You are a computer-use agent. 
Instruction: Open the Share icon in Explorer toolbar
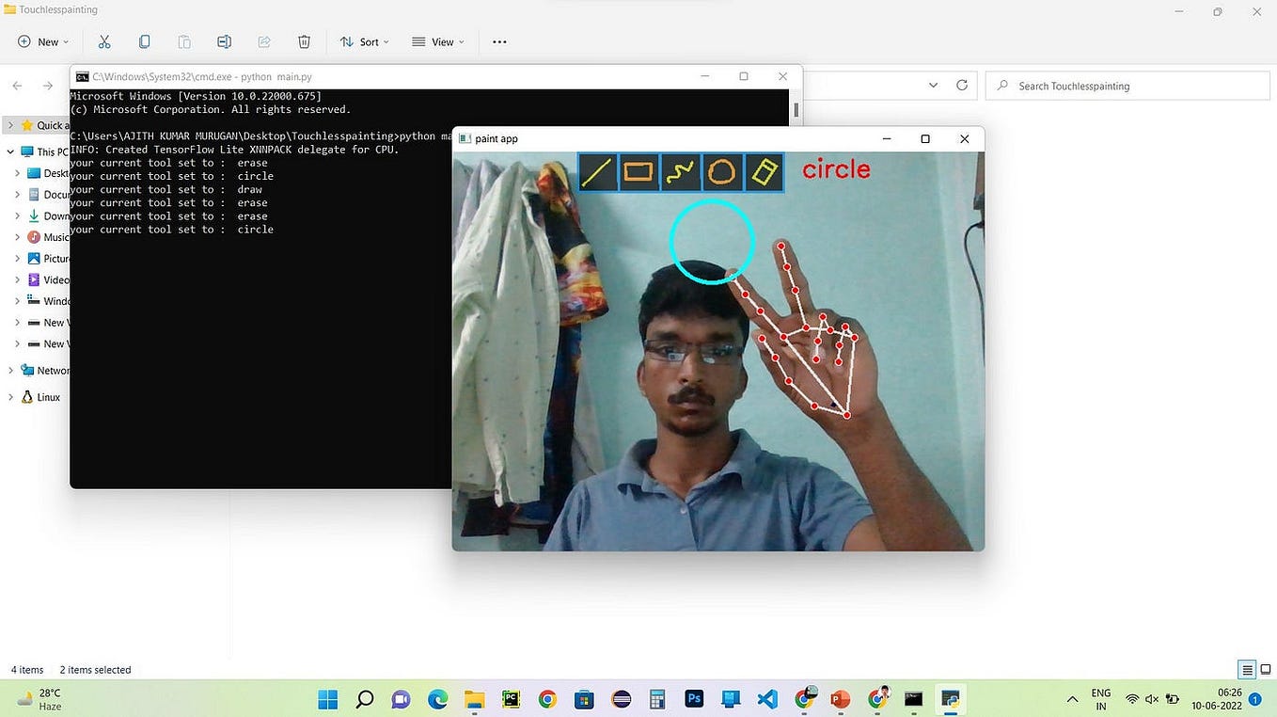(x=263, y=41)
